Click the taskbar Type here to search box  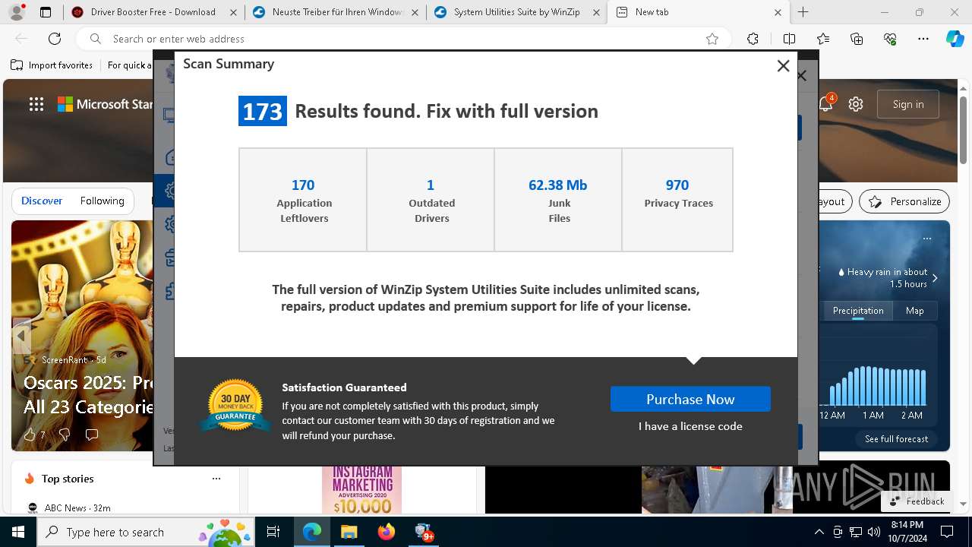click(147, 532)
